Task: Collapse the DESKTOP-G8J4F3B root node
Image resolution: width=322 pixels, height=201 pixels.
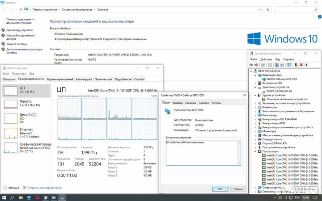Action: click(x=251, y=71)
